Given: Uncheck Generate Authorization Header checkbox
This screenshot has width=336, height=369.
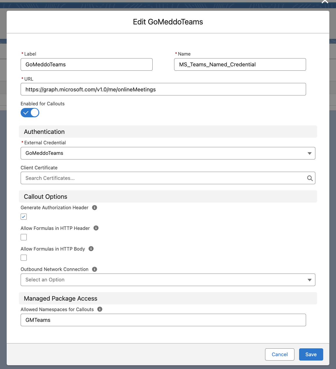Looking at the screenshot, I should pos(24,217).
